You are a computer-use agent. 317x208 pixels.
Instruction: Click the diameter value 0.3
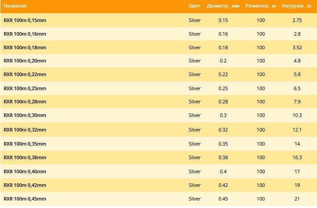coord(223,115)
